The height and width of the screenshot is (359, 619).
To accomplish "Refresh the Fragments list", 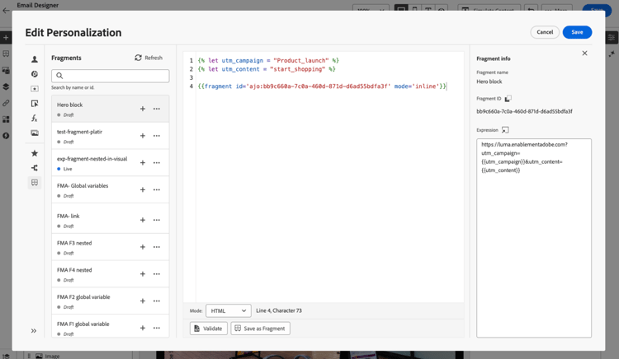I will coord(149,58).
